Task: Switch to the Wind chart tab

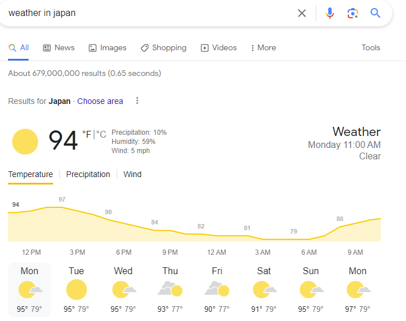Action: [x=132, y=174]
